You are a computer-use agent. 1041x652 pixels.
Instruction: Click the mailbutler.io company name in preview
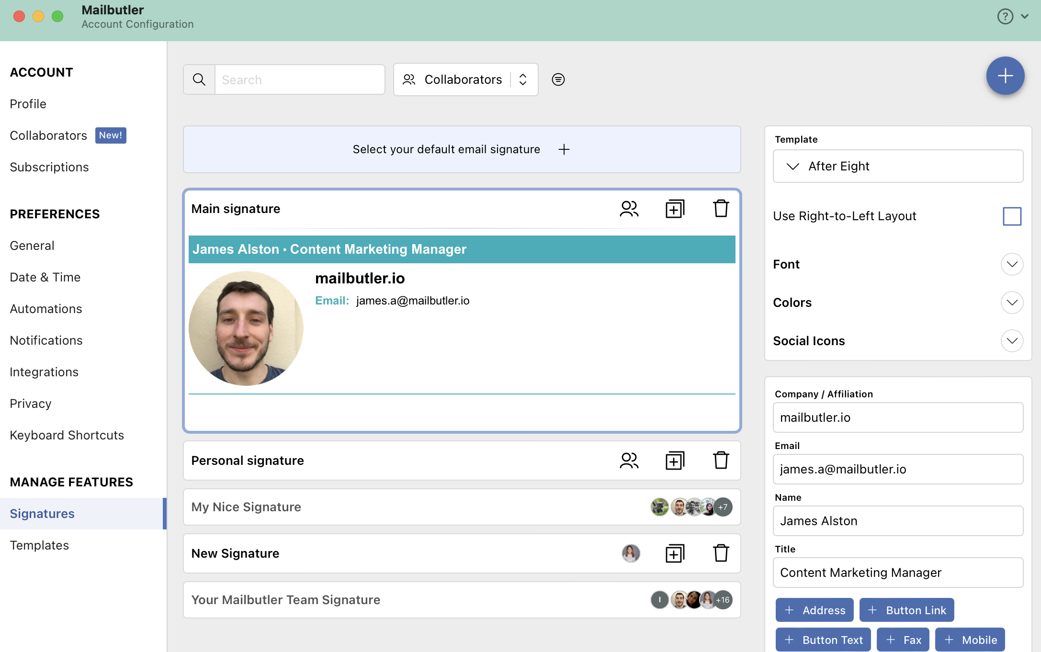(360, 278)
